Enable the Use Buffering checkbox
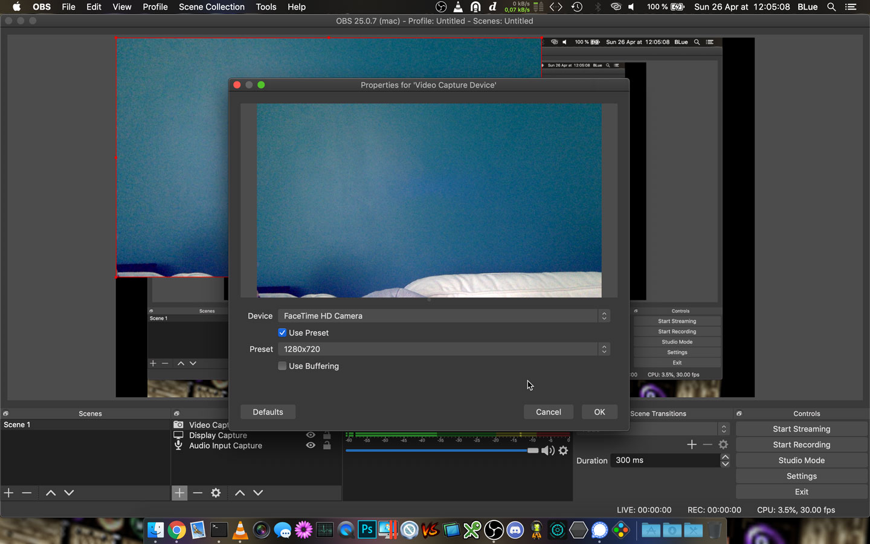This screenshot has height=544, width=870. 282,366
